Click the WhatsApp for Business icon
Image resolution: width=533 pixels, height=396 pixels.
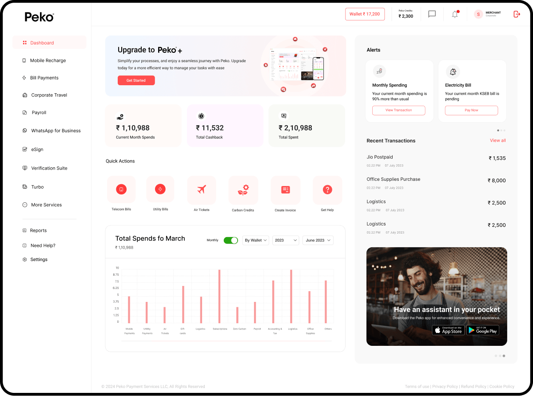coord(25,131)
